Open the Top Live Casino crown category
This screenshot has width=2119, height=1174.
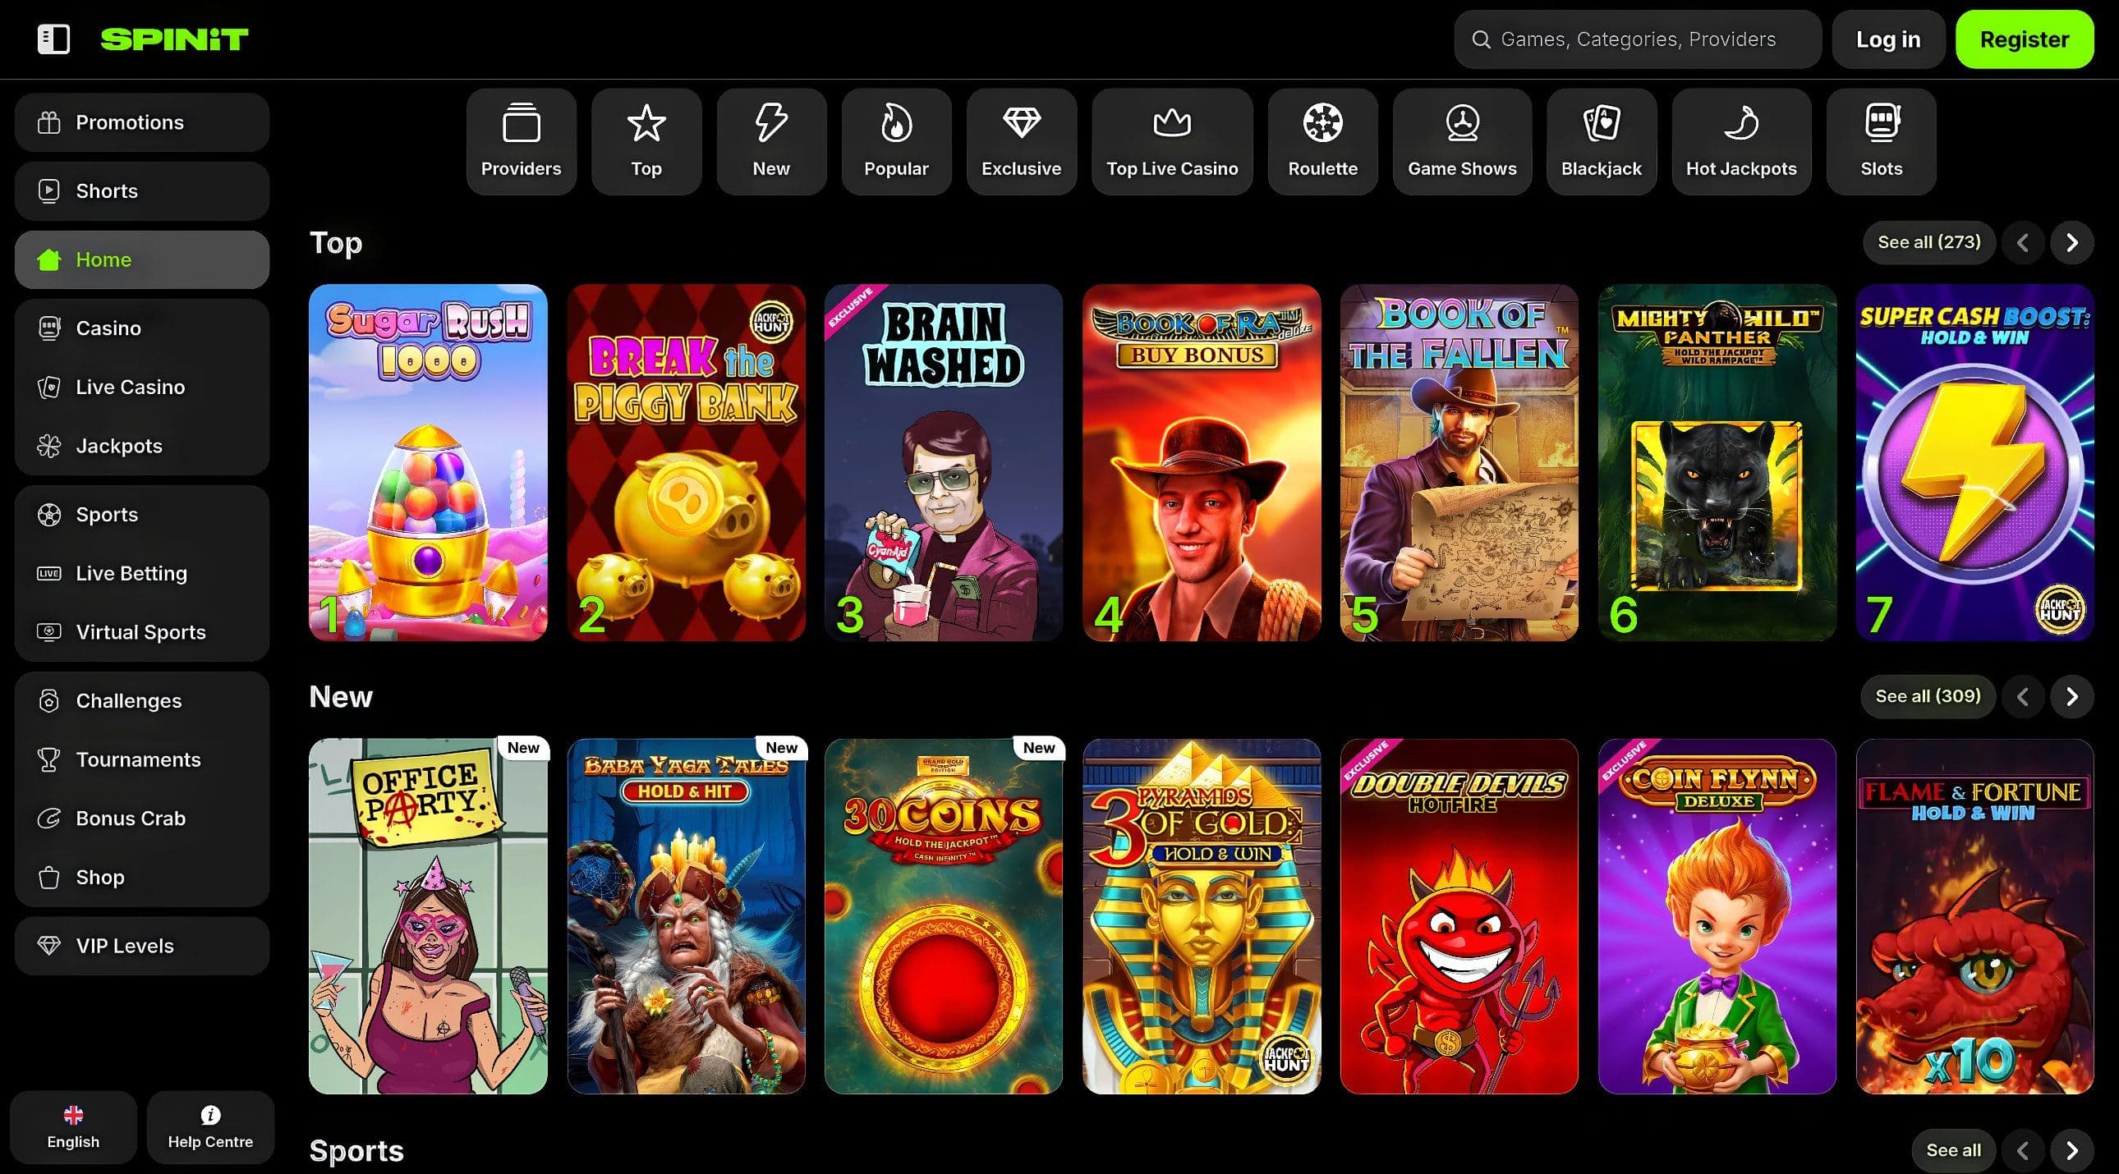click(x=1171, y=141)
